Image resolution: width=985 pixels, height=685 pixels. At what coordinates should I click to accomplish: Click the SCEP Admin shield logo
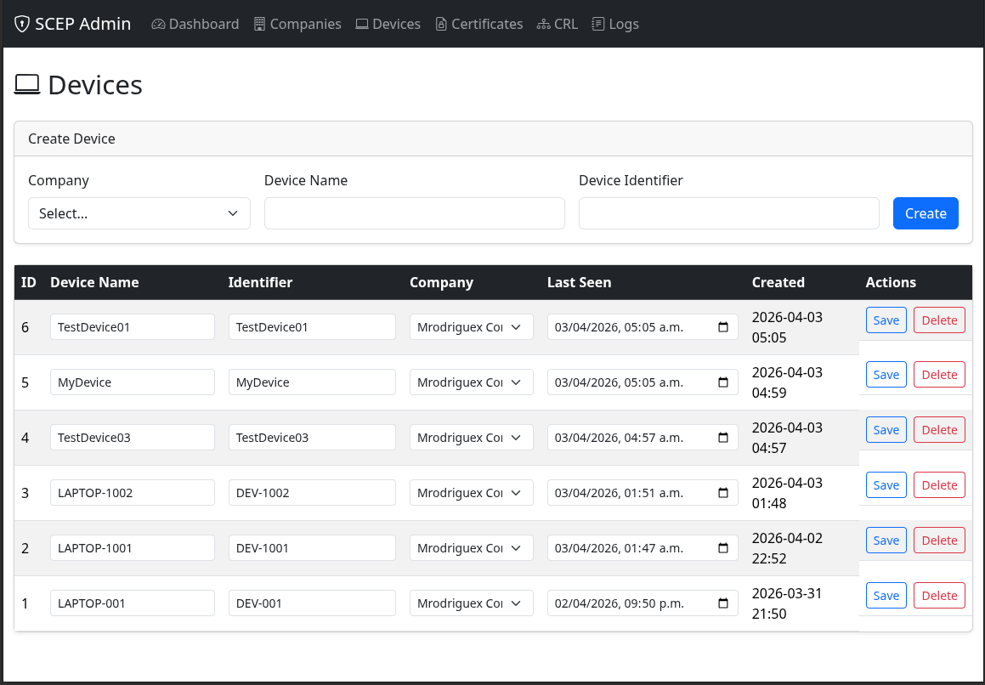tap(22, 24)
